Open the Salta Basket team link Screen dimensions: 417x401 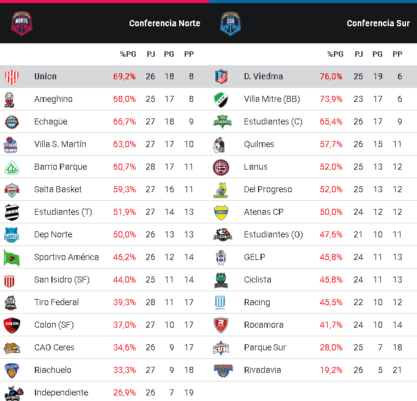coord(58,189)
